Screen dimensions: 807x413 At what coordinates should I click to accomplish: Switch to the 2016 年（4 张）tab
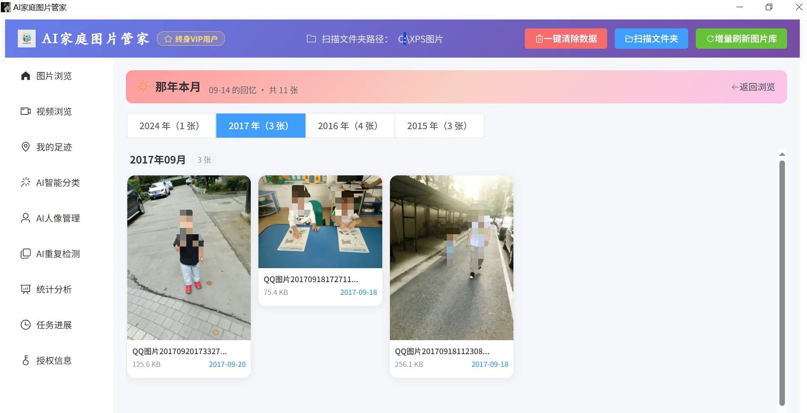(350, 126)
